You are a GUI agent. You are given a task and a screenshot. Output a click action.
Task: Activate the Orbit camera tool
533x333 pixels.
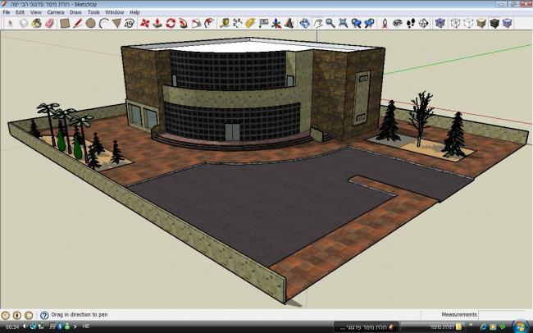(x=303, y=24)
